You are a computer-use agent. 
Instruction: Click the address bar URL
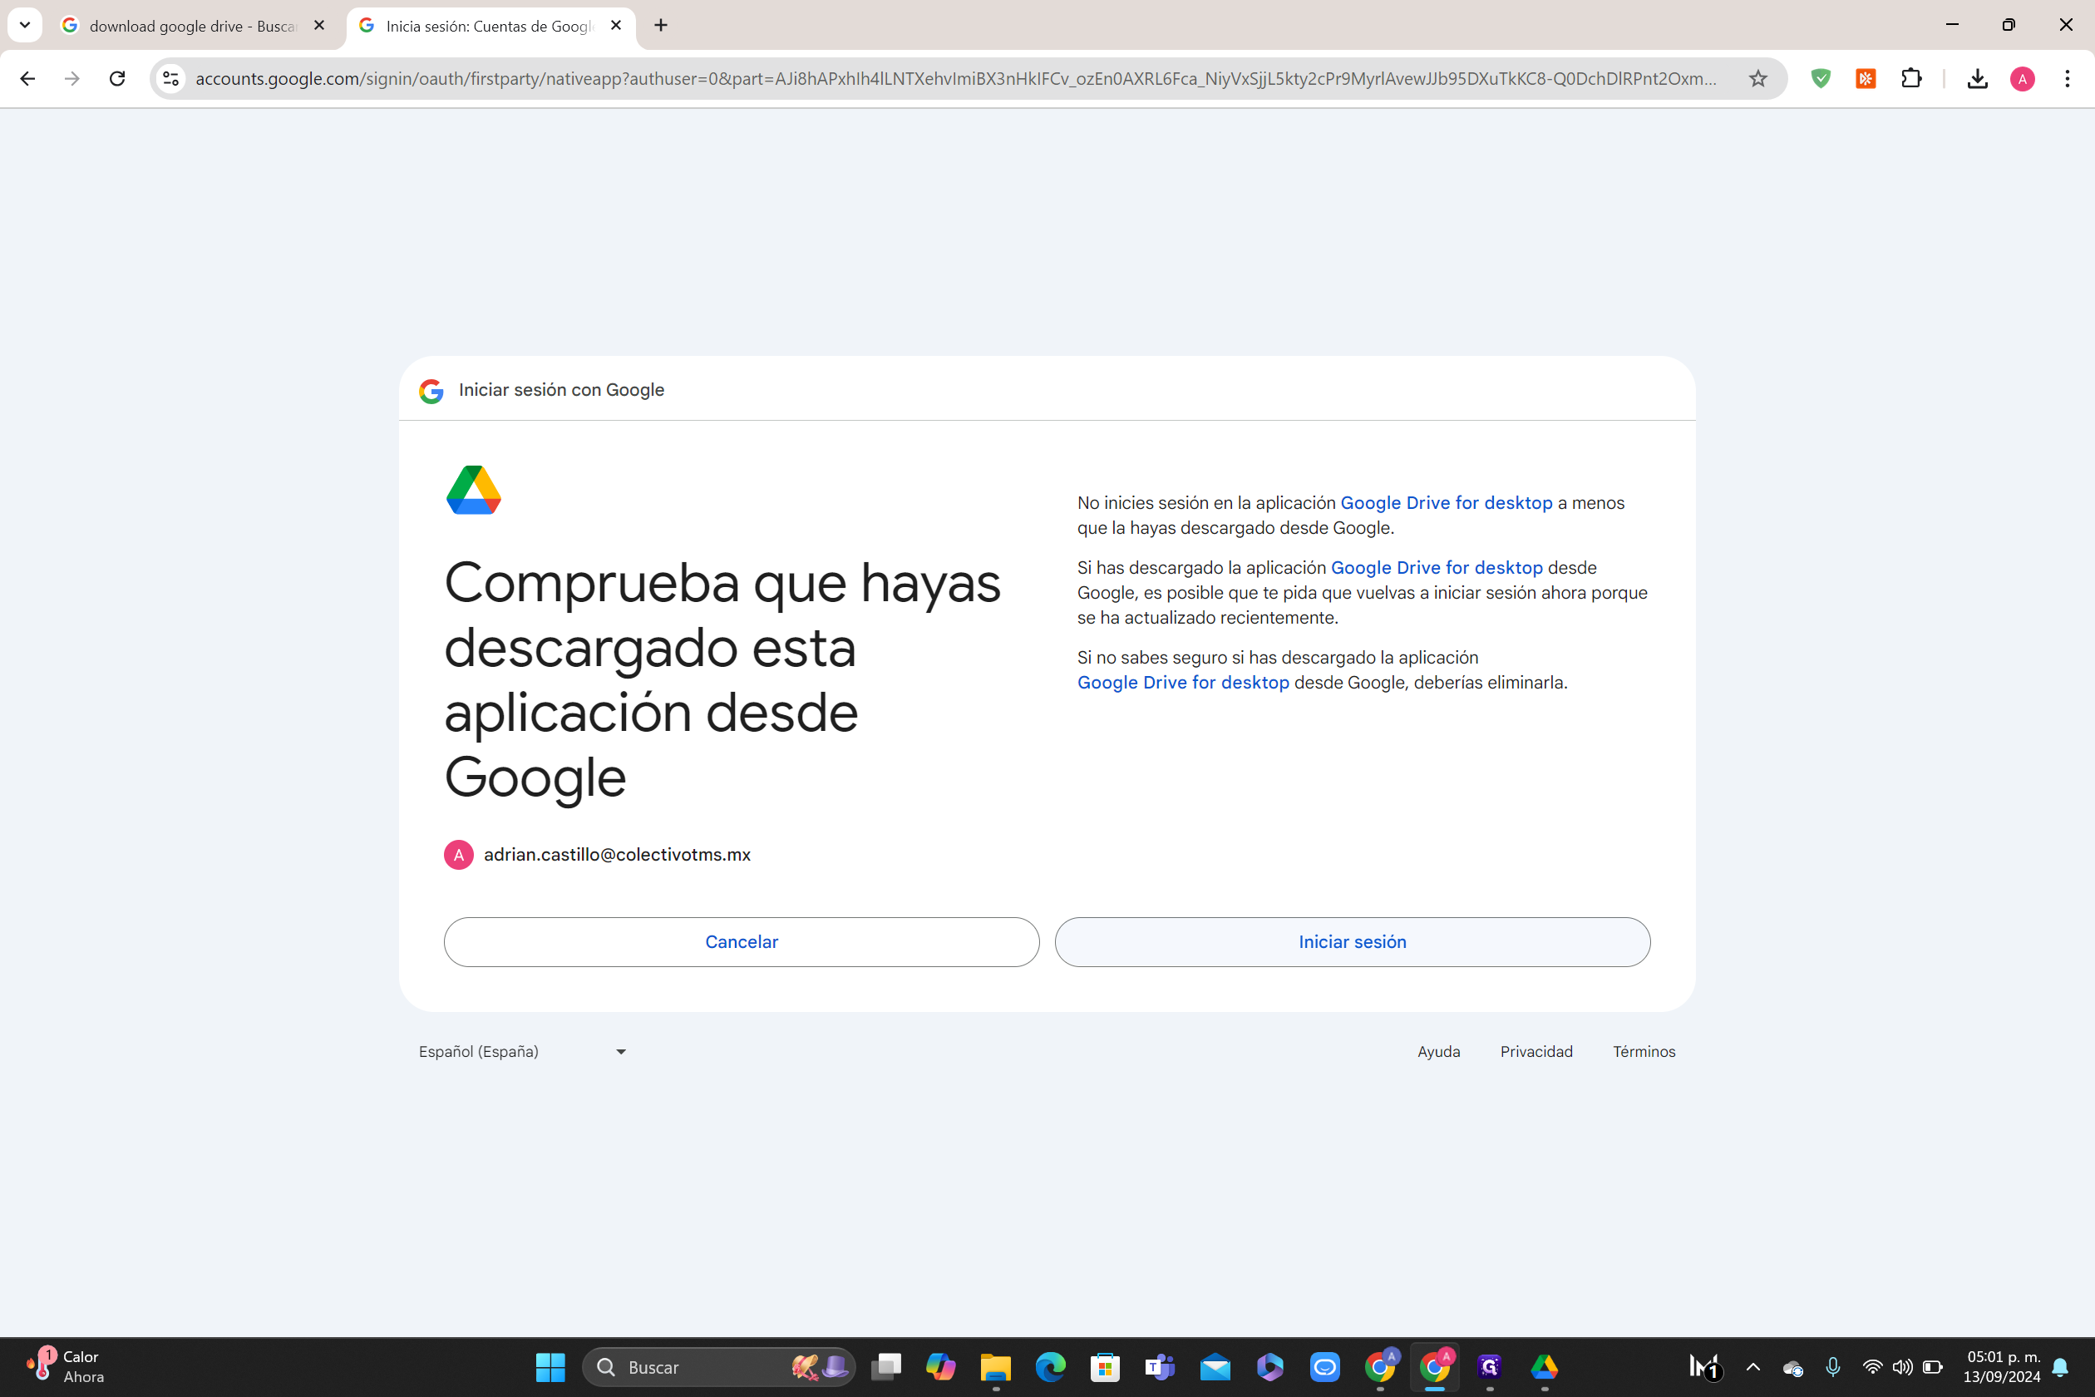pyautogui.click(x=956, y=78)
